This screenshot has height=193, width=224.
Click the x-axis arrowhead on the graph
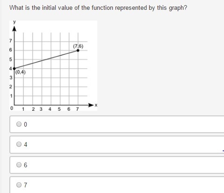(91, 105)
